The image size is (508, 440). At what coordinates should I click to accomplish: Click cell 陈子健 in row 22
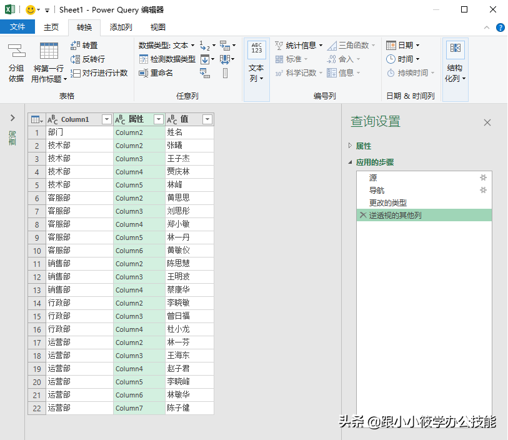[189, 408]
